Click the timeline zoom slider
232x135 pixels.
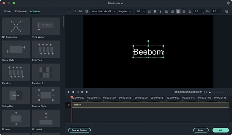pos(217,92)
